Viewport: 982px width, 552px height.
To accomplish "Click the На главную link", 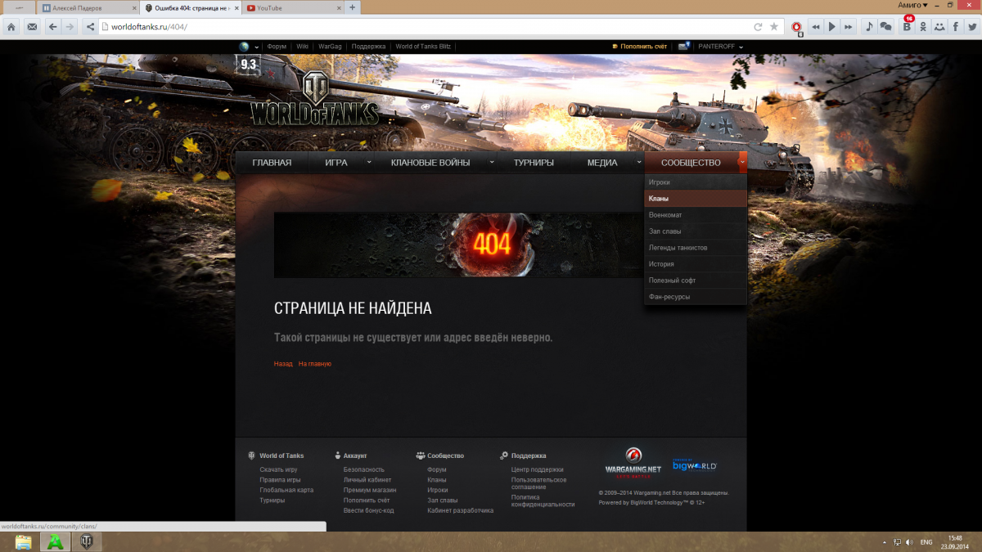I will [315, 364].
